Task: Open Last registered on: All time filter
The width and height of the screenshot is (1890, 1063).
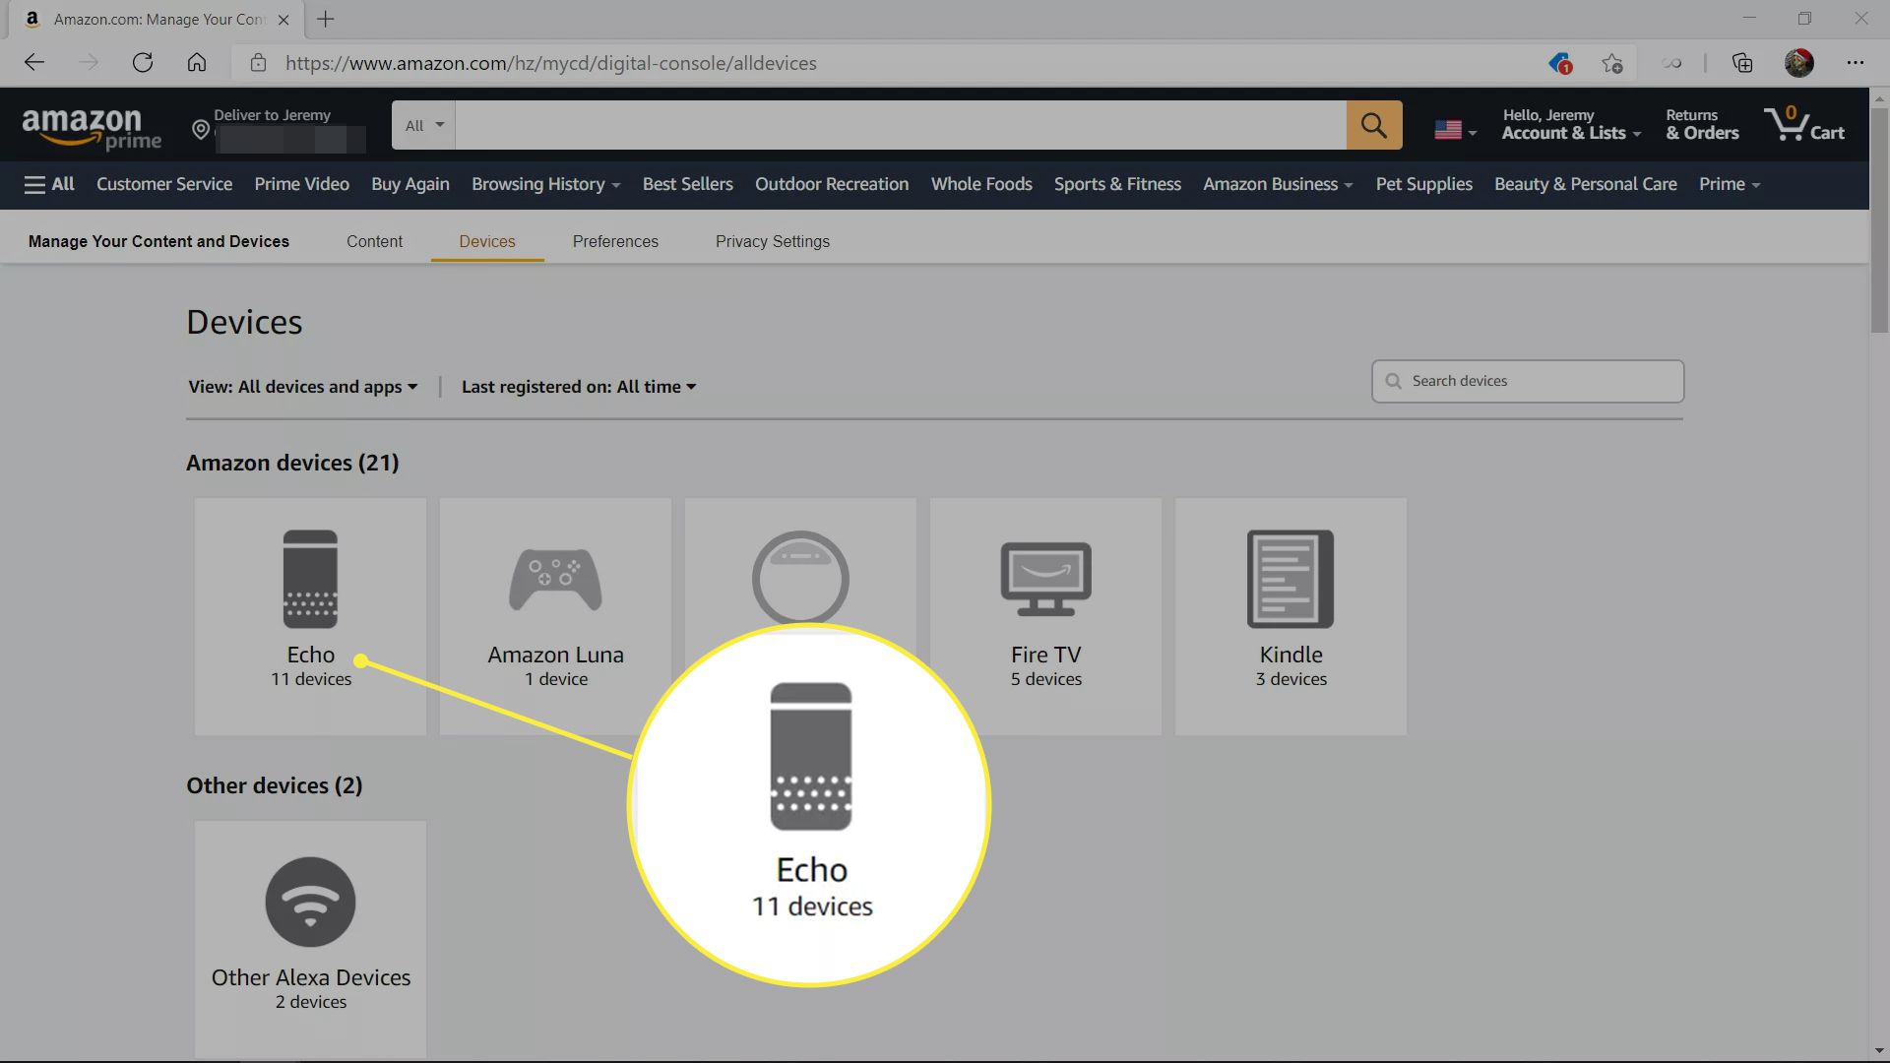Action: coord(579,387)
